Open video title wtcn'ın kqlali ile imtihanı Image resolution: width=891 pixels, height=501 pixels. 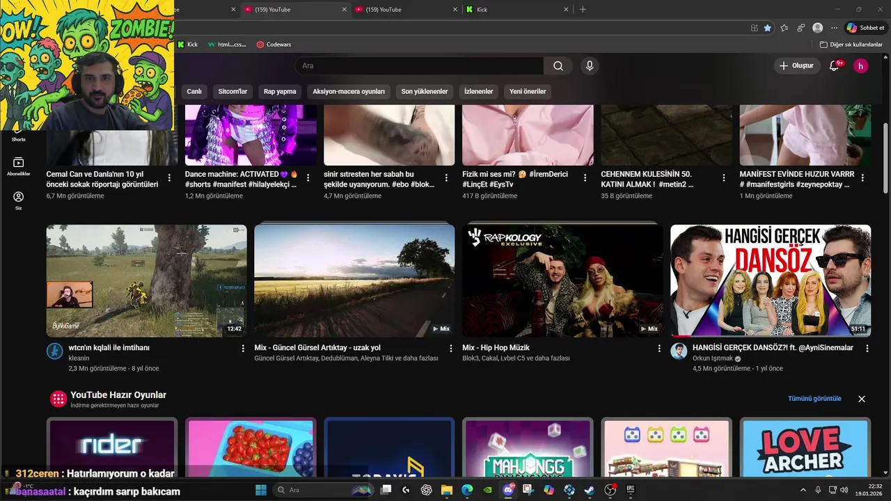(x=109, y=348)
